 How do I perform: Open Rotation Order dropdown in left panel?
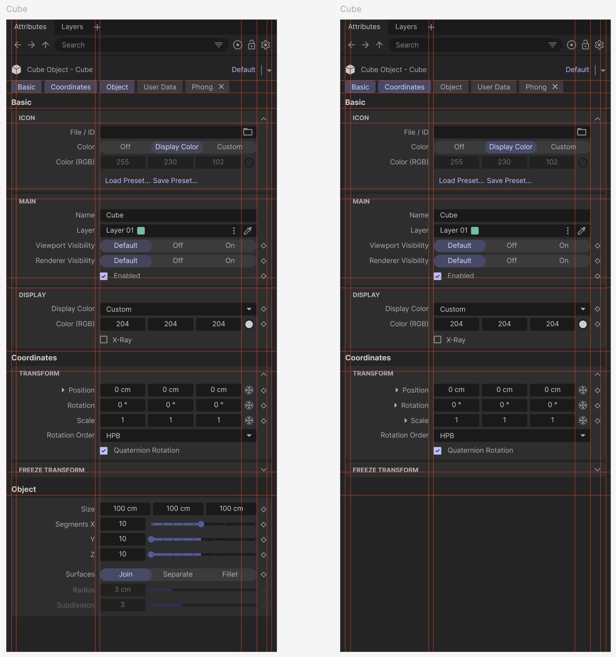coord(178,436)
